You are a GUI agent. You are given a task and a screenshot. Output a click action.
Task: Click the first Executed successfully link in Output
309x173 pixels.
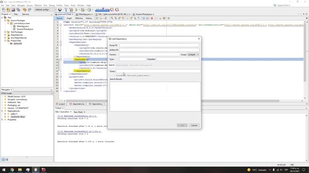[77, 116]
